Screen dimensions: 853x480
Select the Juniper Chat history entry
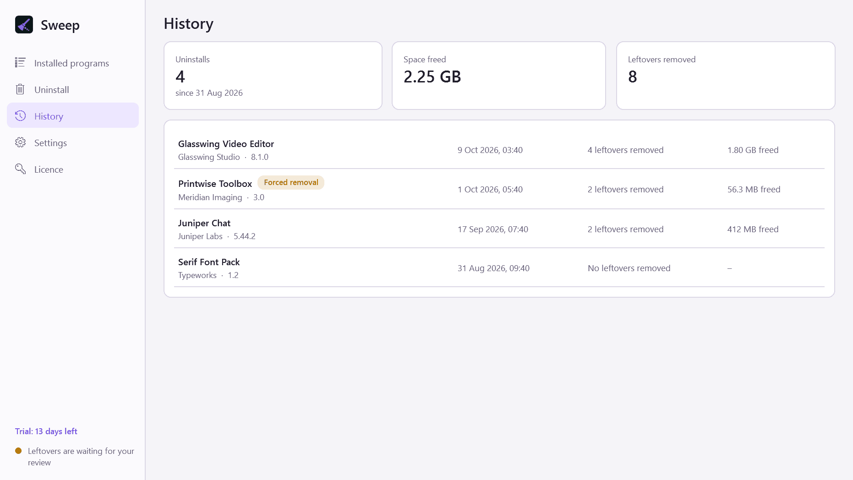(x=499, y=229)
